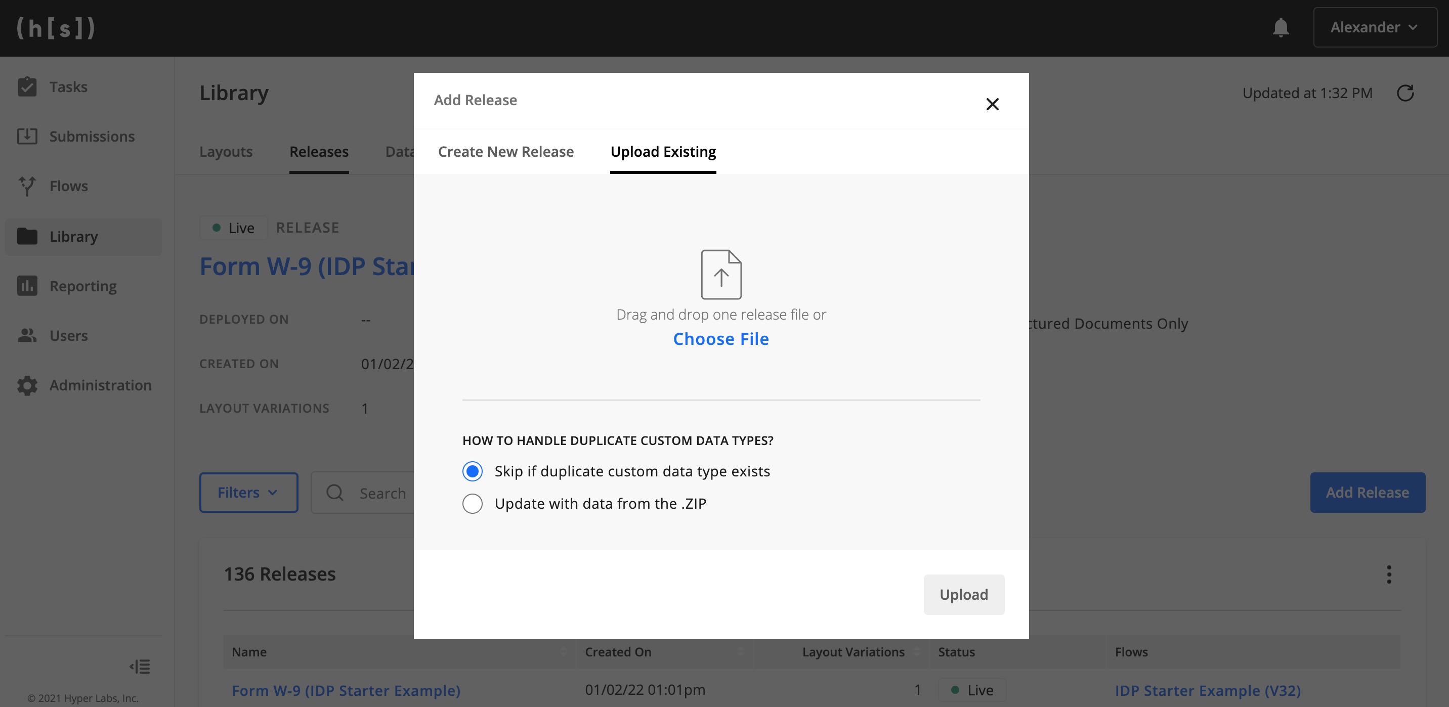This screenshot has width=1449, height=707.
Task: Click the Submissions inbox icon
Action: pyautogui.click(x=27, y=136)
